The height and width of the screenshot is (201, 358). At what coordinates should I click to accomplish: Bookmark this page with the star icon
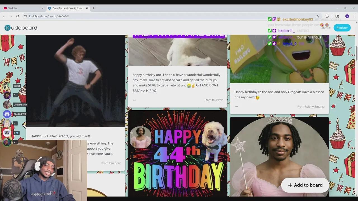tap(318, 16)
